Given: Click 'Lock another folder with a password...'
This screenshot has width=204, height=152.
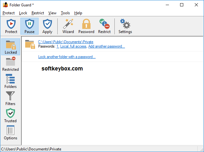Looking at the screenshot, I should coord(67,57).
